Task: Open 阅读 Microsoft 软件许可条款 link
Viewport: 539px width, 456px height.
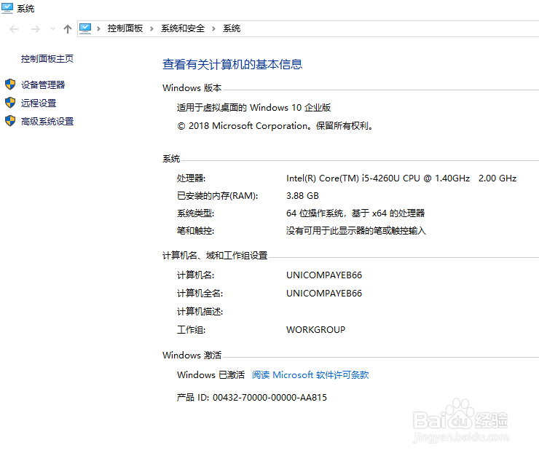Action: (310, 375)
